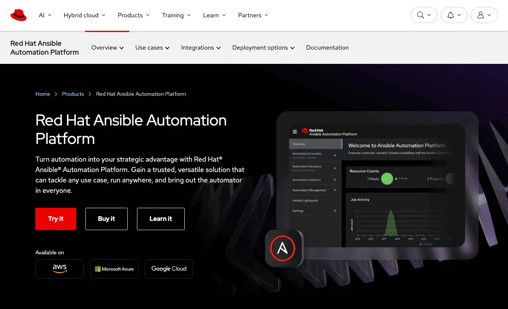Click the '2 Projects' count in preview
The image size is (508, 309).
coord(435,179)
